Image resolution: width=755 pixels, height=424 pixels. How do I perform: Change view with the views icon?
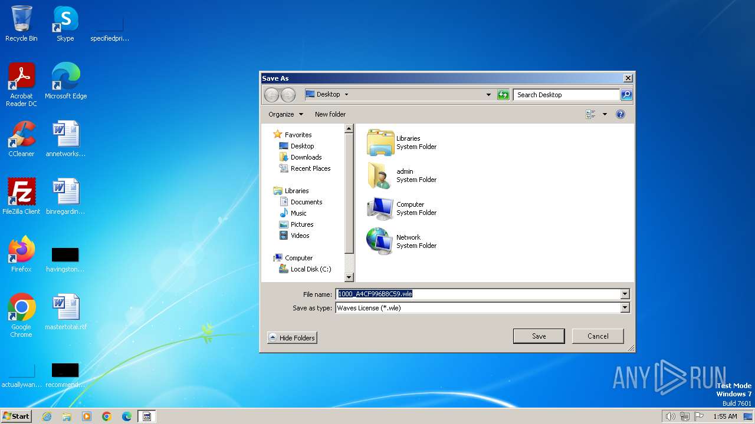coord(590,114)
